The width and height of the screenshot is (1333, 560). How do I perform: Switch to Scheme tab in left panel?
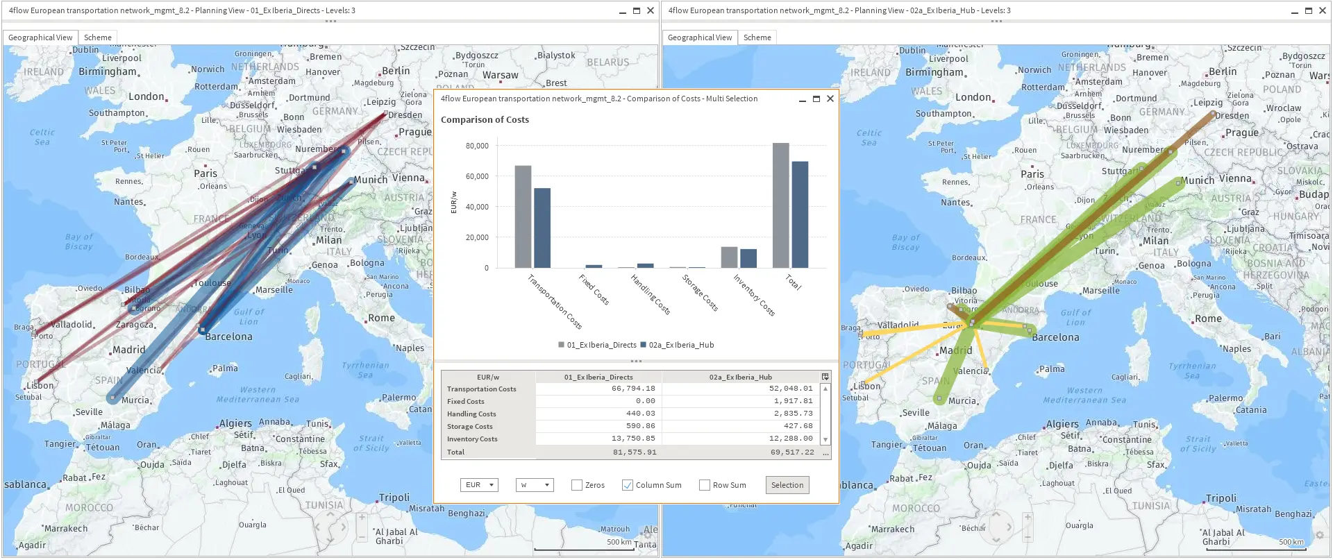97,37
